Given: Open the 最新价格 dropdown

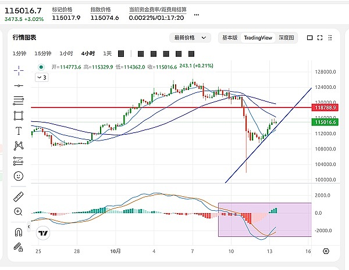Looking at the screenshot, I should [x=190, y=38].
